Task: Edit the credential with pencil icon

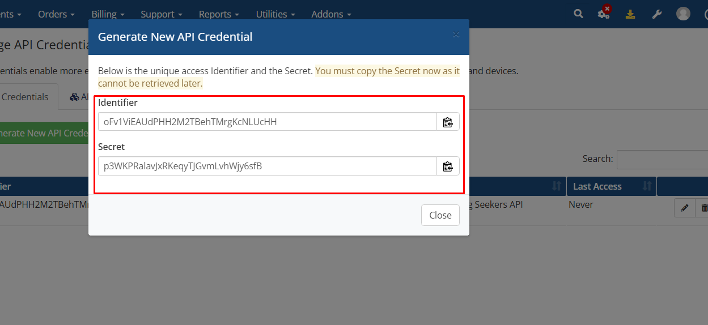Action: pos(684,208)
